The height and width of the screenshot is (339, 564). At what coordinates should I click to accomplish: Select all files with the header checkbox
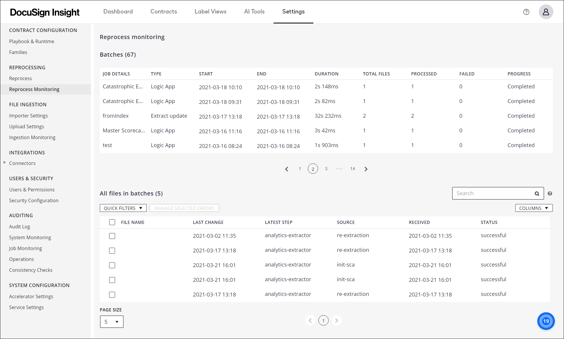[112, 222]
